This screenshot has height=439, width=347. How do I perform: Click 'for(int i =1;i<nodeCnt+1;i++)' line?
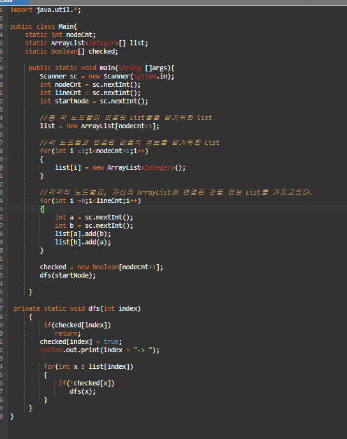(94, 151)
